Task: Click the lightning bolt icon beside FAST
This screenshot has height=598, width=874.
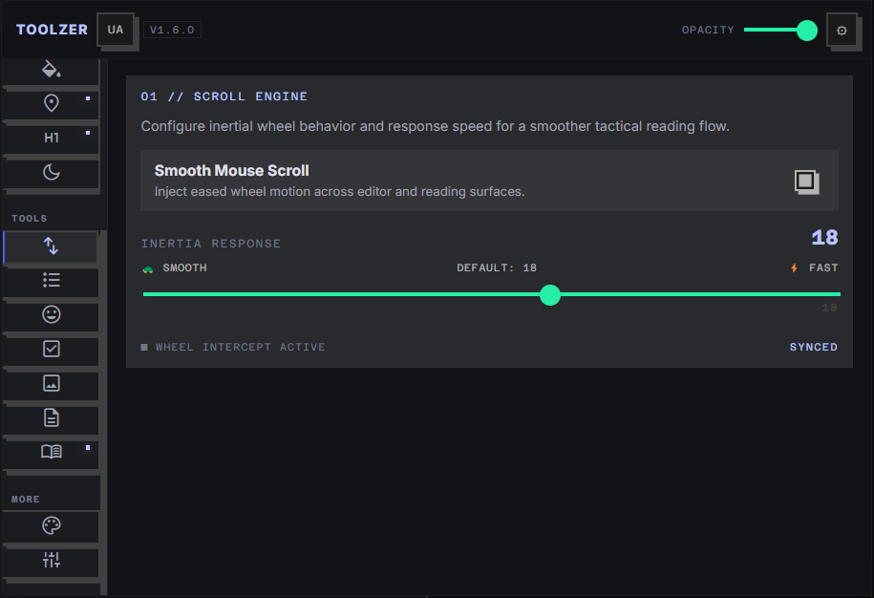Action: pyautogui.click(x=795, y=268)
